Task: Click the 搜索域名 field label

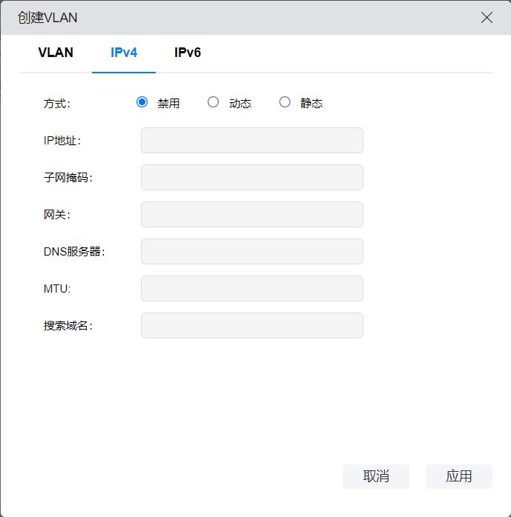Action: click(67, 325)
